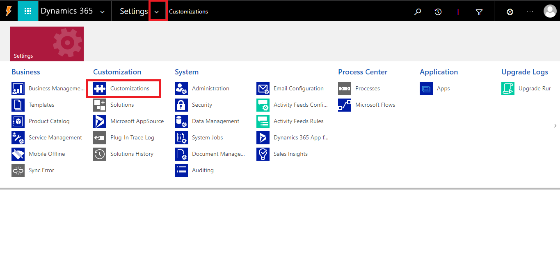Image resolution: width=560 pixels, height=258 pixels.
Task: Expand the Settings dropdown chevron
Action: [x=157, y=12]
